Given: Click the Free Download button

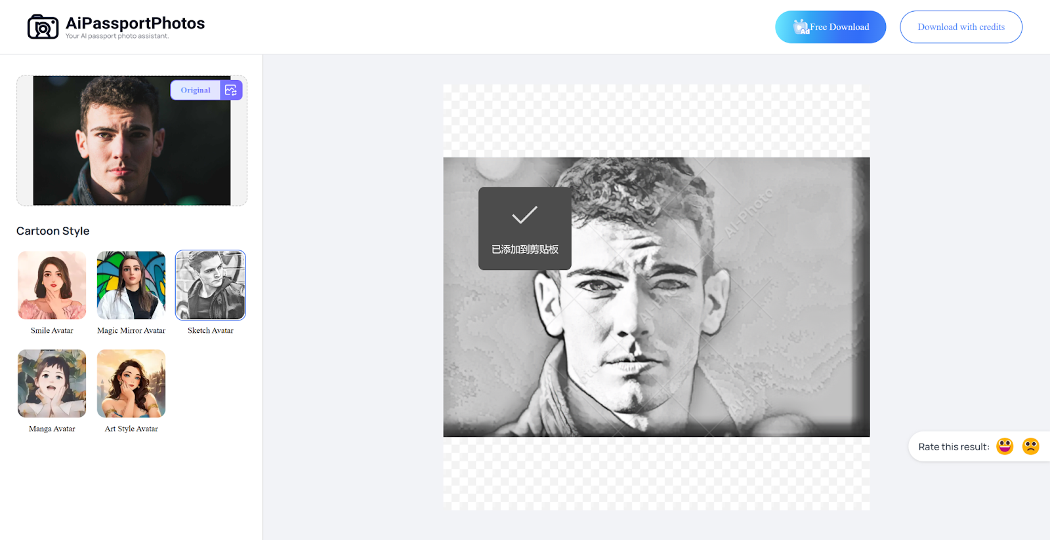Looking at the screenshot, I should (831, 27).
